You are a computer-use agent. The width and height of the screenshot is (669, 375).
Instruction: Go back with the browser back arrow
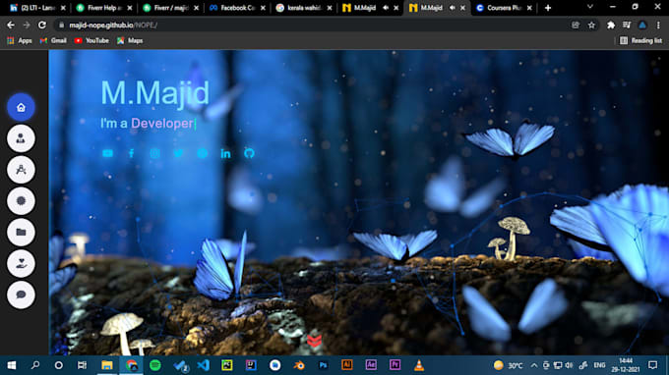(11, 26)
